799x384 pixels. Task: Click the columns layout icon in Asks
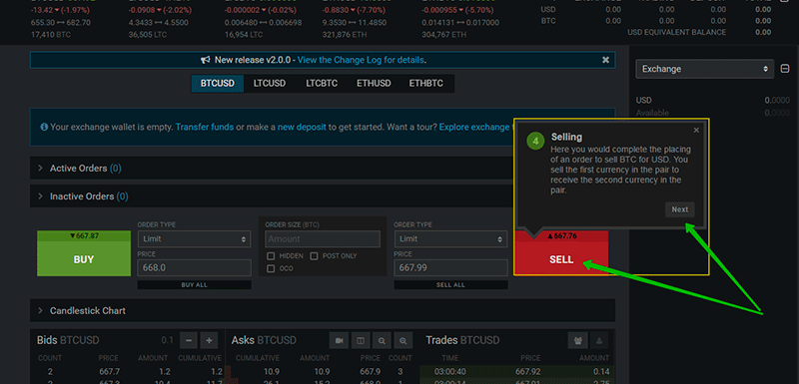pos(361,340)
